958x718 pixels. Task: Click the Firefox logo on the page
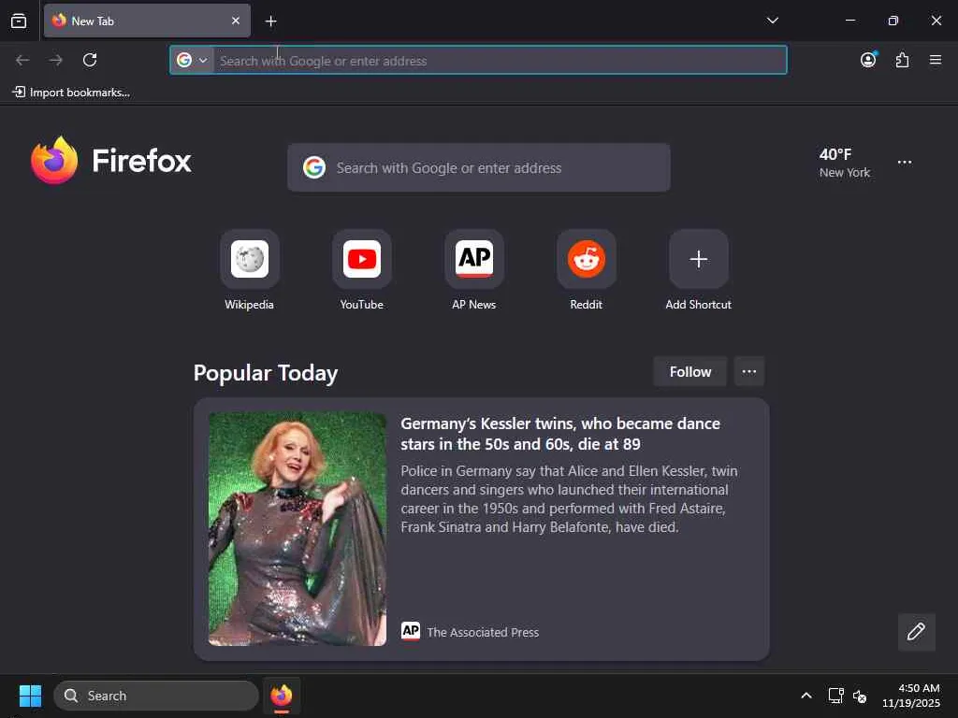point(111,161)
